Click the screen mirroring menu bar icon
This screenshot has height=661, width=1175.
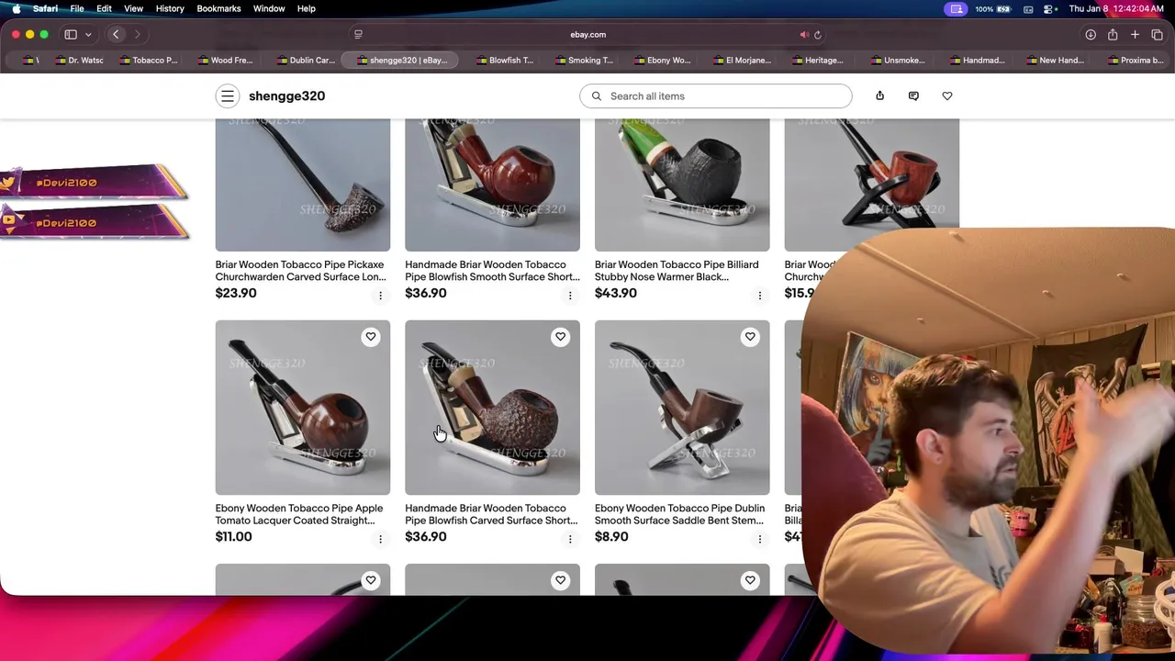pos(957,8)
